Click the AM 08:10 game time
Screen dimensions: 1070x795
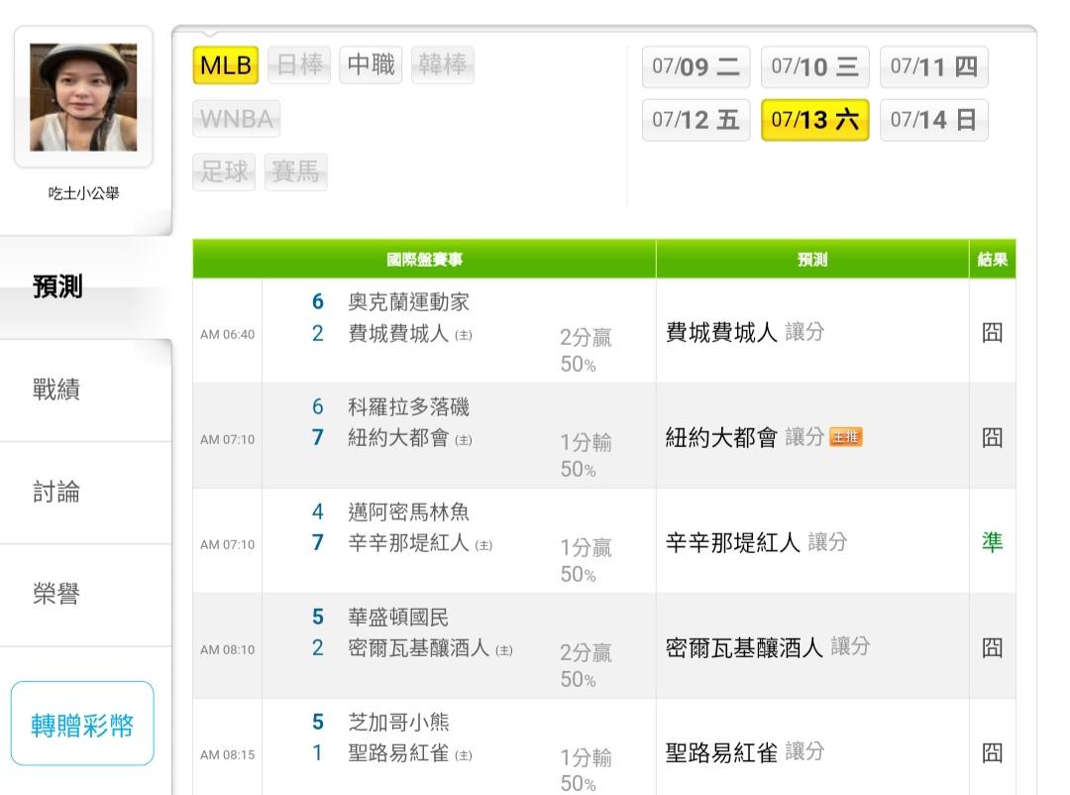pos(227,650)
